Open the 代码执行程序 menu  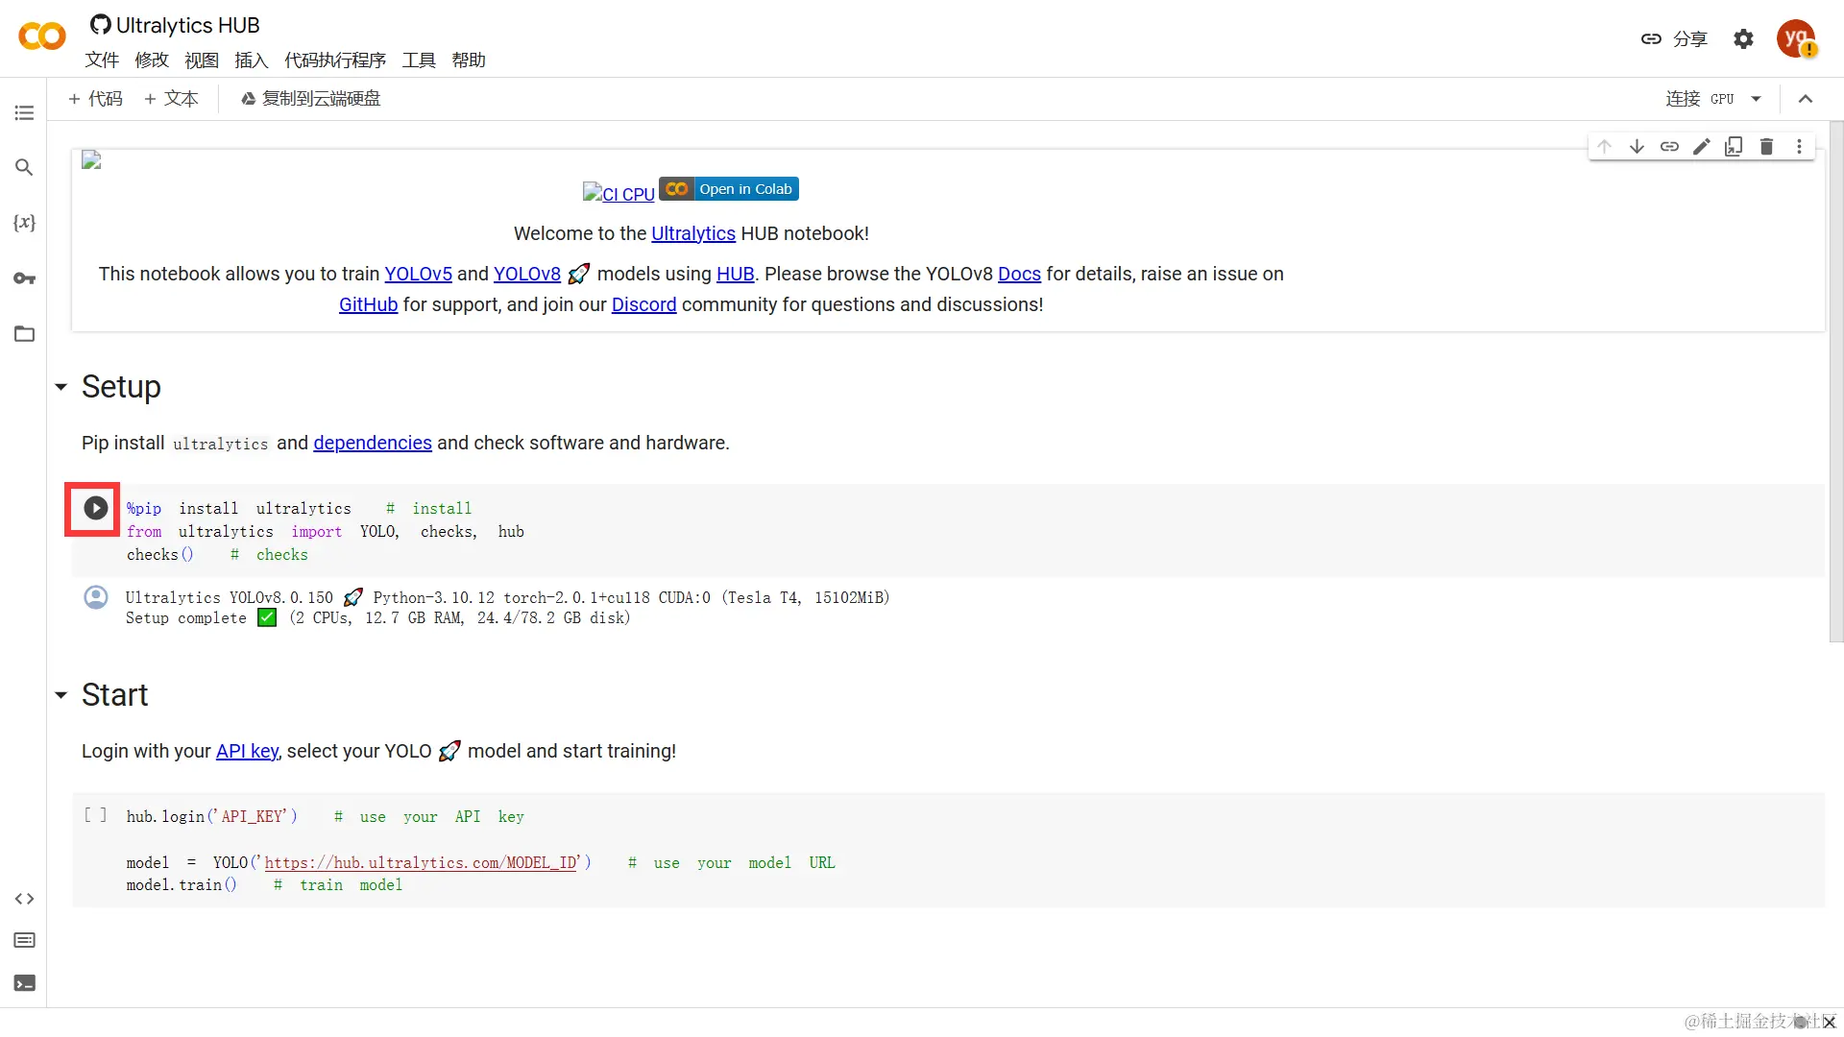(x=334, y=60)
